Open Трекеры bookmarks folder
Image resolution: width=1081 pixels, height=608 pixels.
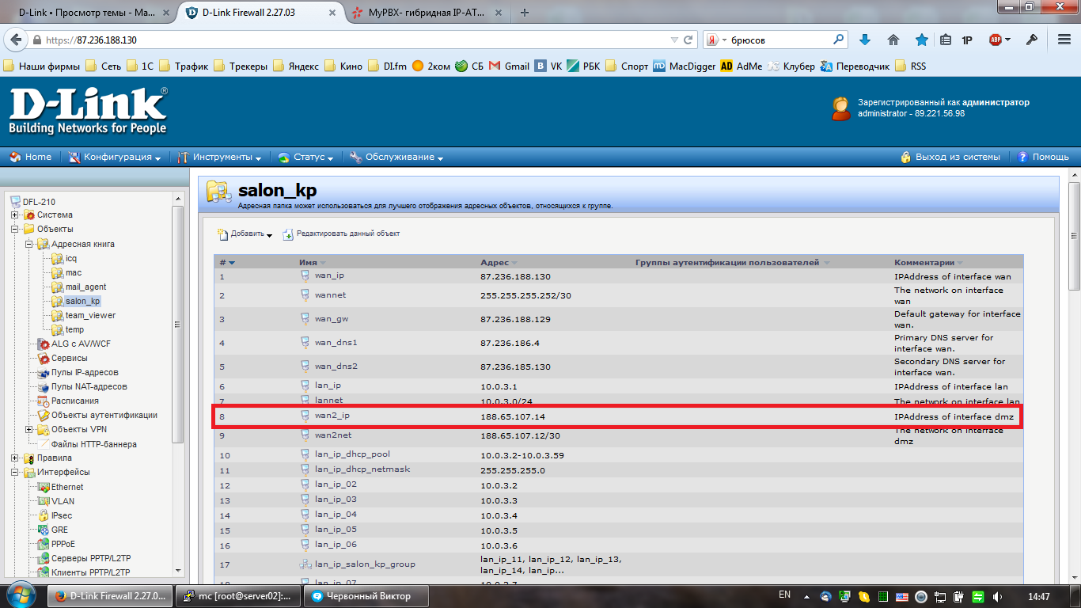pos(240,66)
